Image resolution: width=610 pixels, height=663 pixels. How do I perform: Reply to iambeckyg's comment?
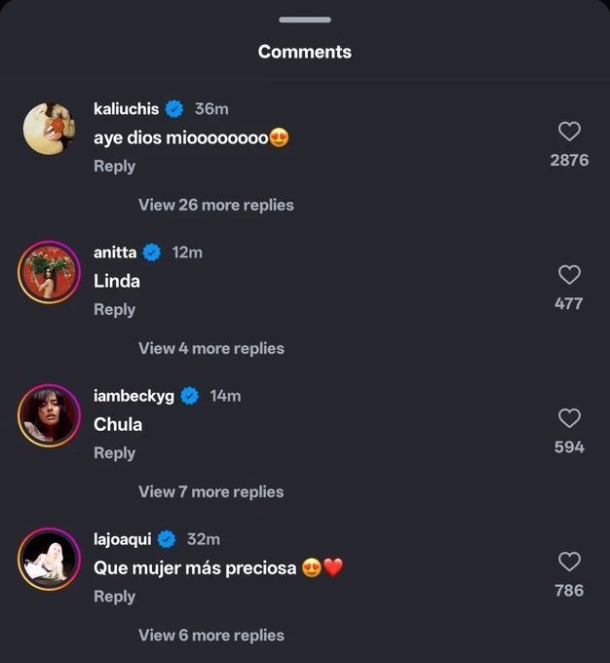pyautogui.click(x=115, y=452)
